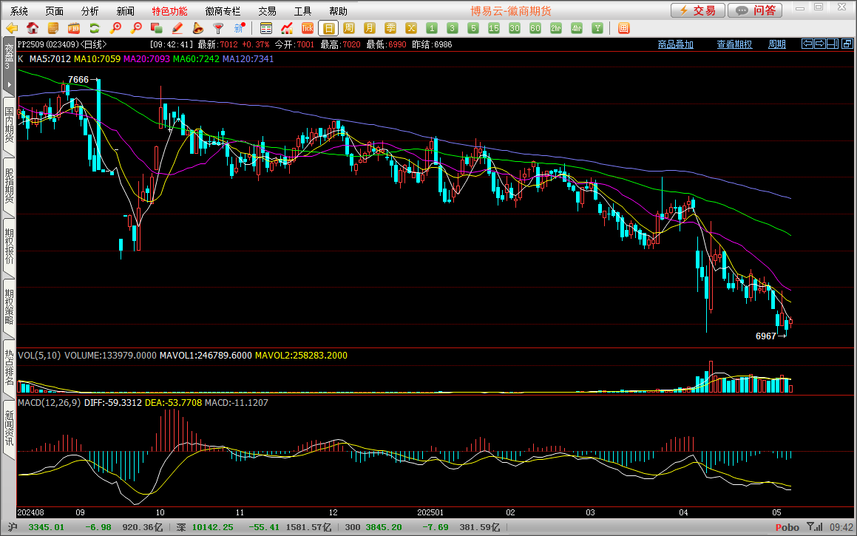The width and height of the screenshot is (857, 536).
Task: Open the orange 画 drawing tools icon
Action: click(x=623, y=28)
